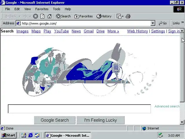185x139 pixels.
Task: Click the Images link
Action: 23,31
